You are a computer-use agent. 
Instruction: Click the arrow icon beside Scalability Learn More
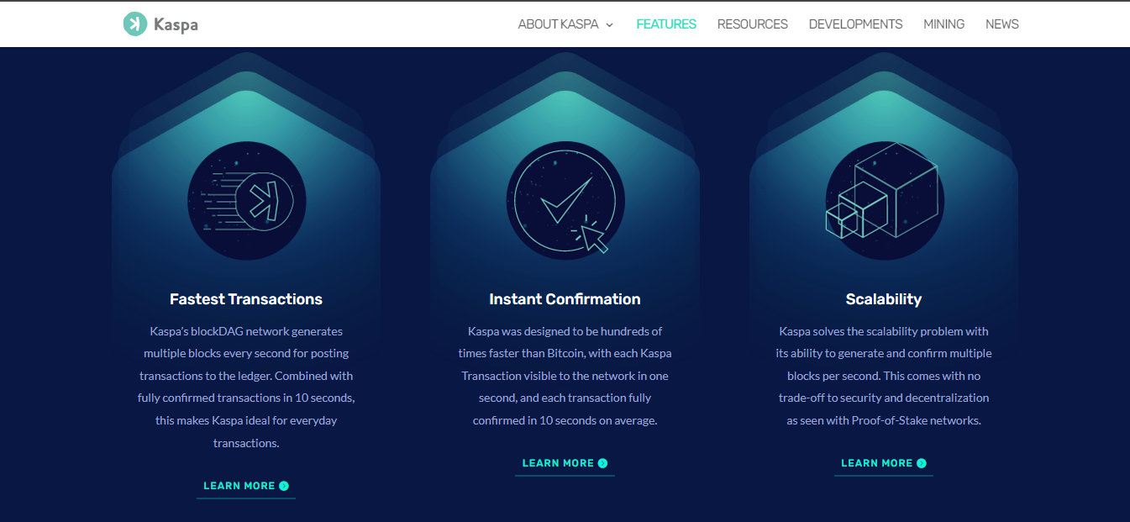922,463
